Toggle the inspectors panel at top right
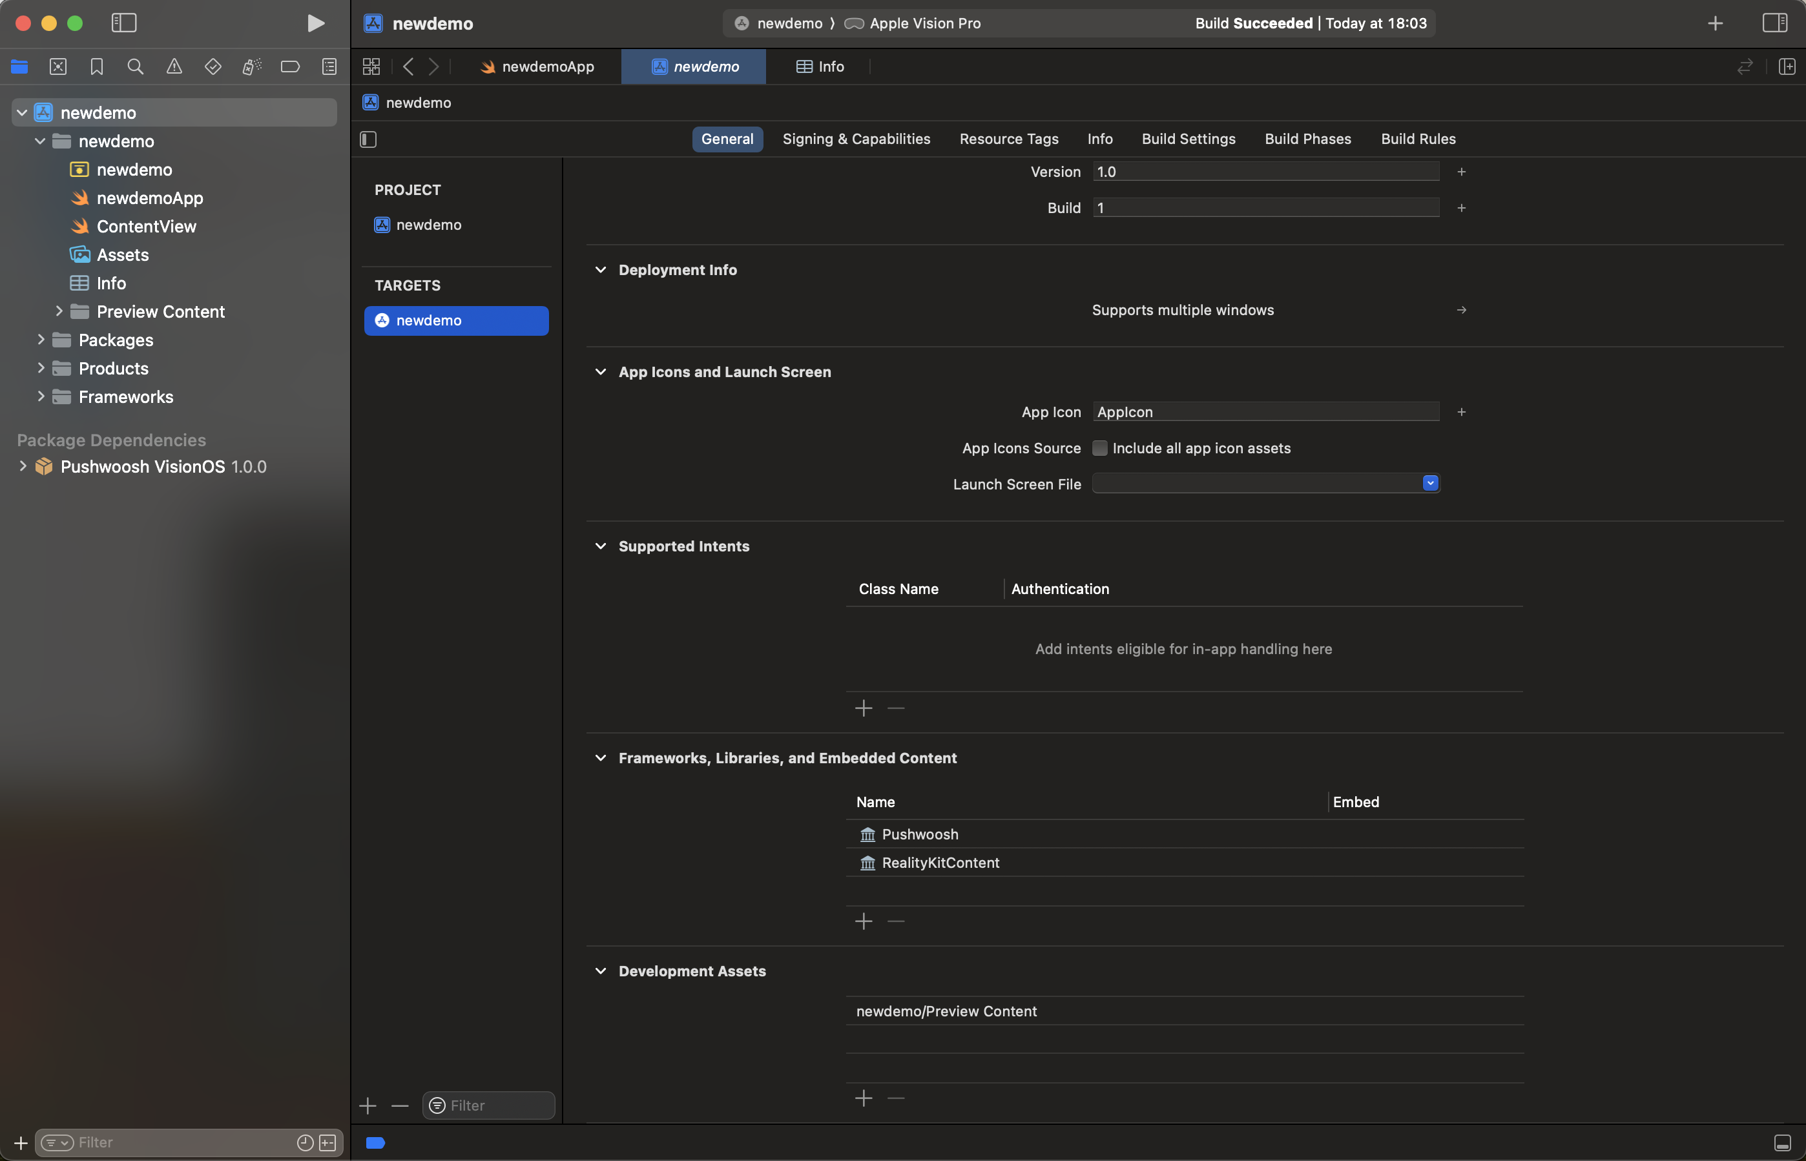Image resolution: width=1806 pixels, height=1161 pixels. [x=1774, y=23]
